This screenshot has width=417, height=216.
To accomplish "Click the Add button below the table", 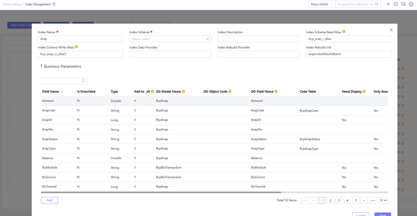I will pos(49,200).
